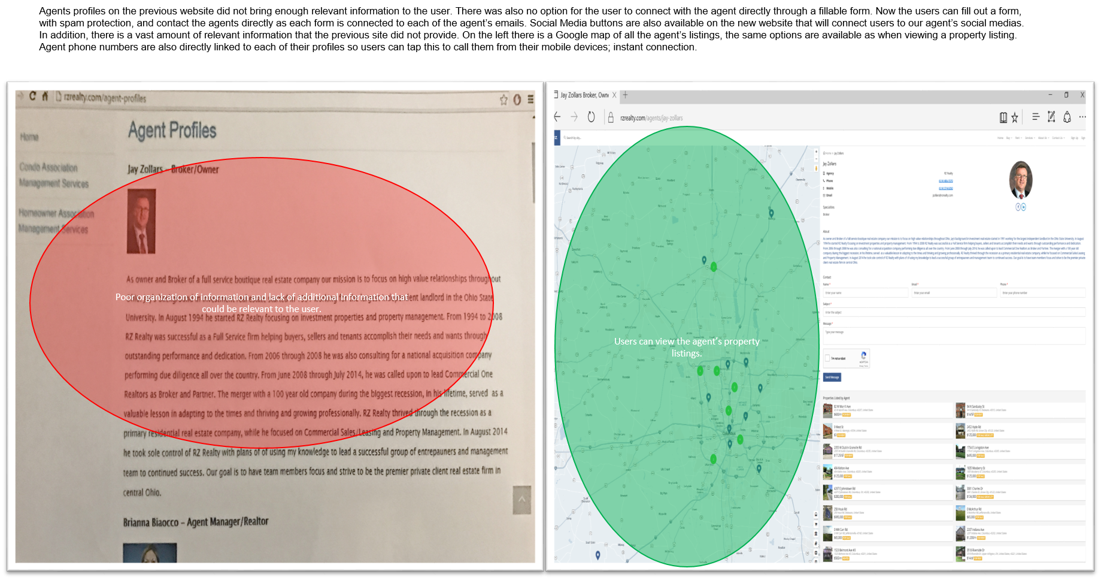Image resolution: width=1101 pixels, height=580 pixels.
Task: Open the Make a web note icon
Action: (1051, 117)
